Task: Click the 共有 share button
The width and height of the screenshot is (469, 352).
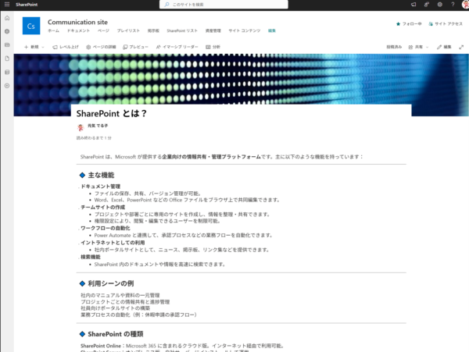Action: coord(416,47)
